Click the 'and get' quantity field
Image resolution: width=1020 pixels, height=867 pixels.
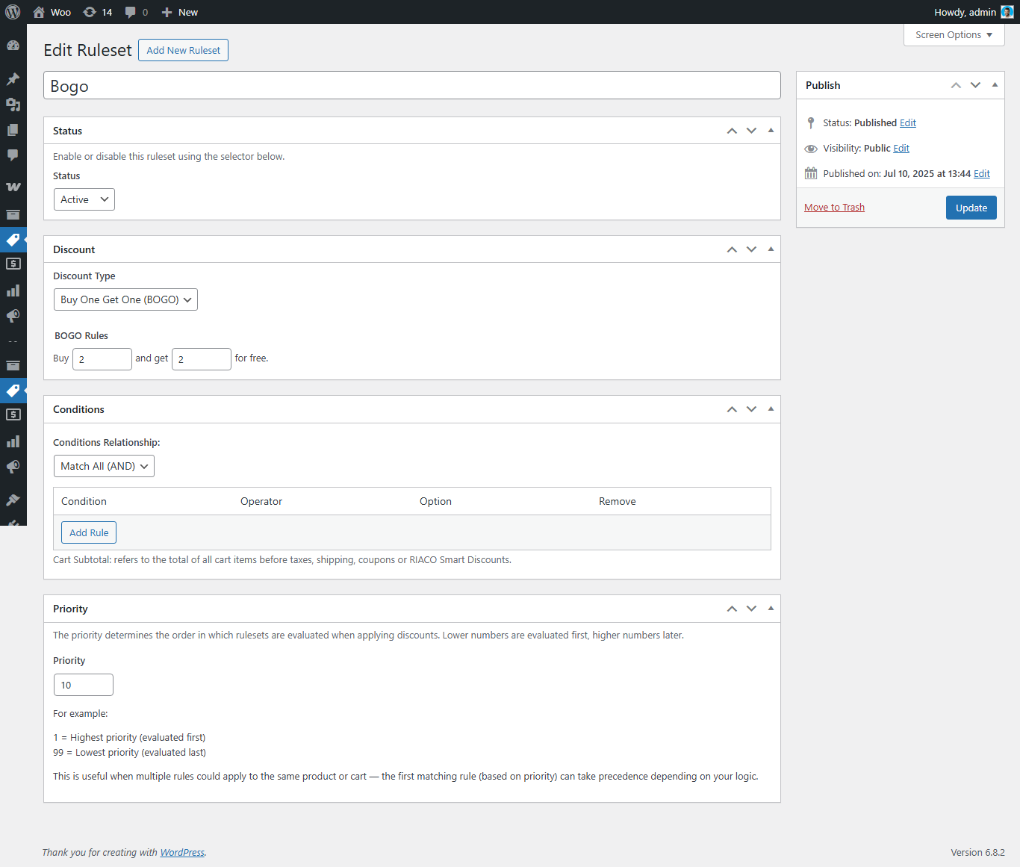(x=202, y=359)
